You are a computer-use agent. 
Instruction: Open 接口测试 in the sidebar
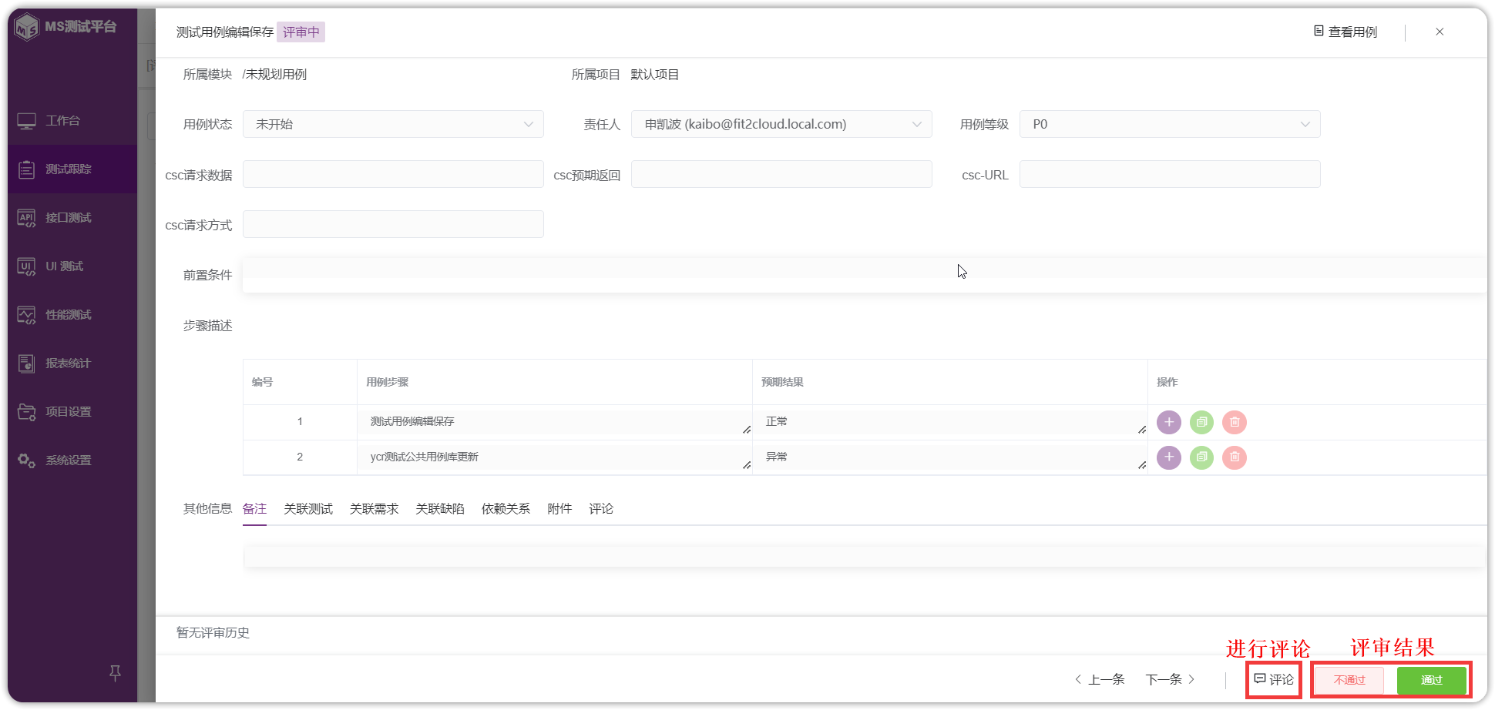pos(72,218)
